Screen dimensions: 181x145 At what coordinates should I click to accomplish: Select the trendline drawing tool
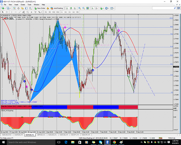click(x=20, y=12)
